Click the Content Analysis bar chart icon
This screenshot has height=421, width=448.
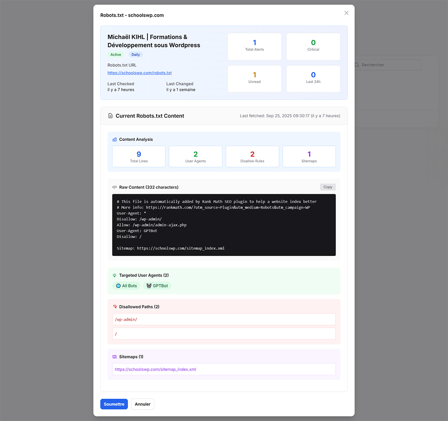pyautogui.click(x=115, y=140)
